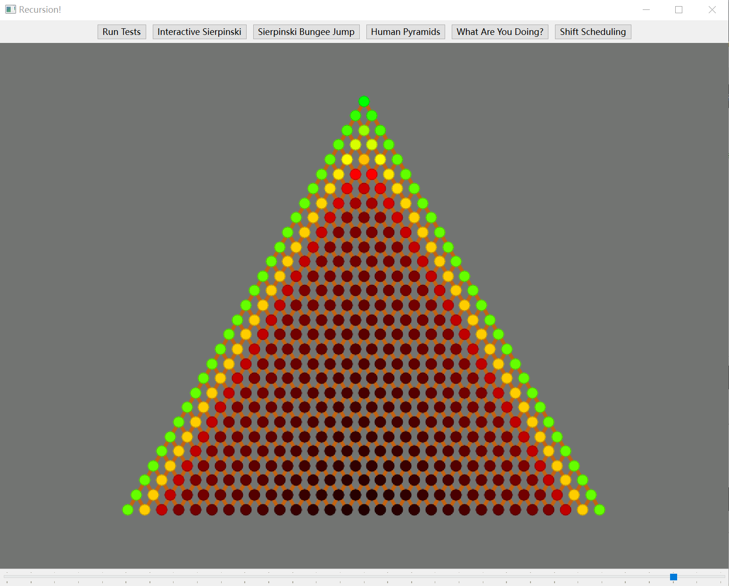
Task: Open What Are You Doing? demo
Action: tap(500, 32)
